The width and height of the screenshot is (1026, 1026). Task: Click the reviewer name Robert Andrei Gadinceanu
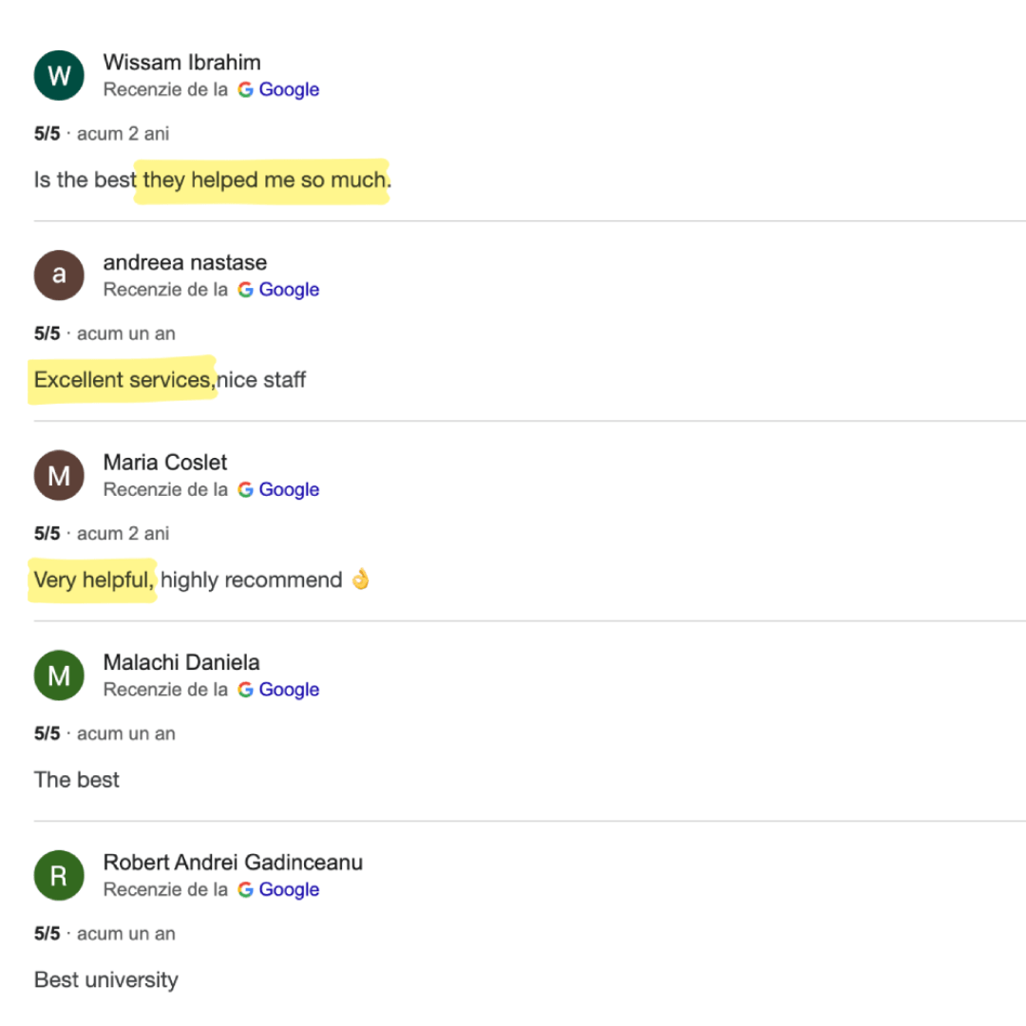pos(233,863)
